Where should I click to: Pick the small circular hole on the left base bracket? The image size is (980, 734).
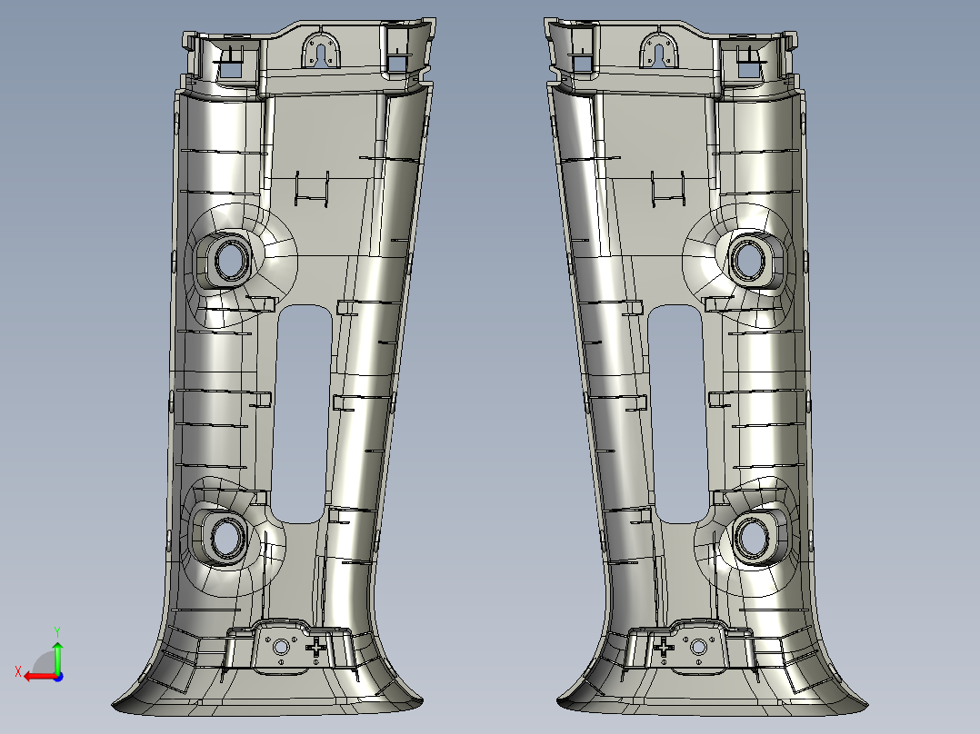pyautogui.click(x=281, y=647)
